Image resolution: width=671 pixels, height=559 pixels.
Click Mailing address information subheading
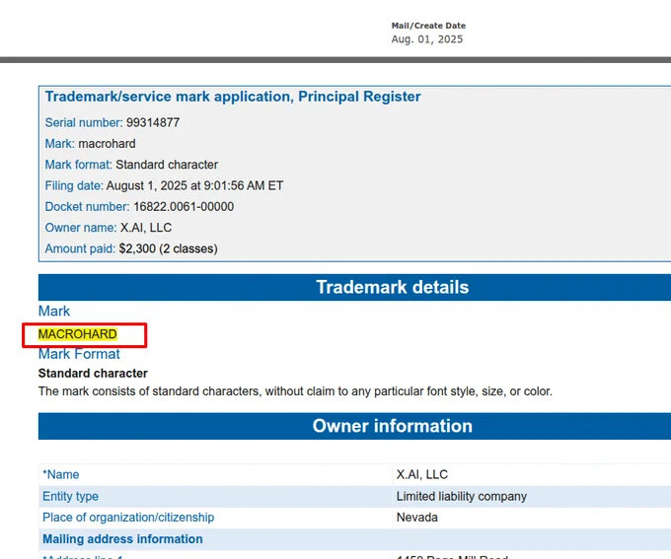click(x=122, y=539)
